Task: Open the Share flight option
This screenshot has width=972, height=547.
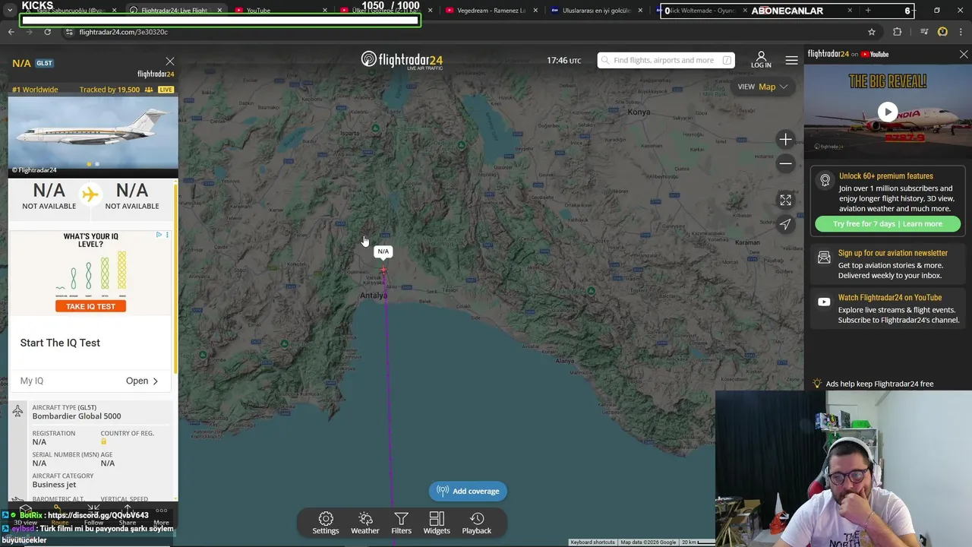Action: (x=128, y=515)
